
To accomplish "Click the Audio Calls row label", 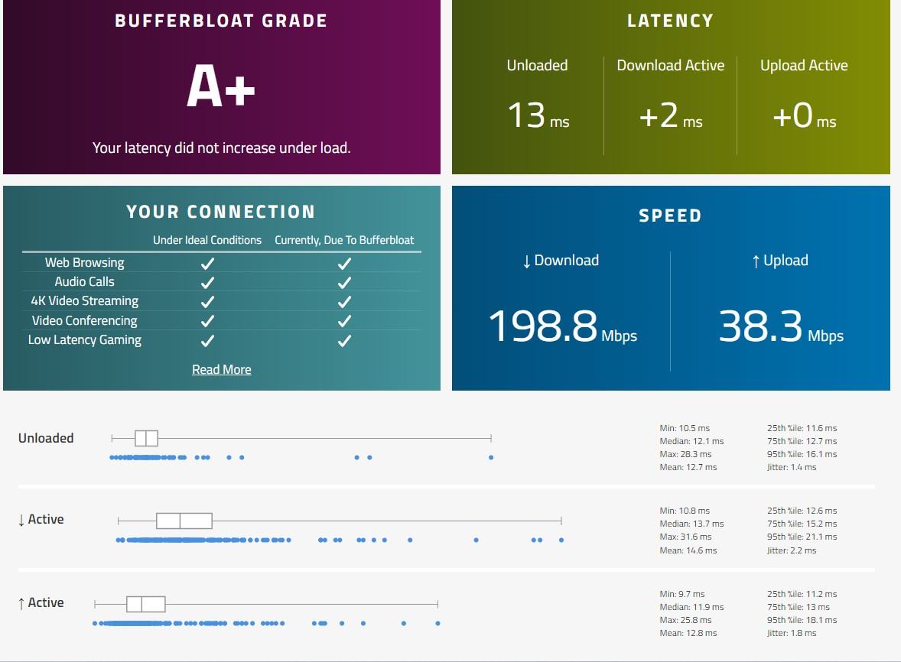I will click(x=84, y=281).
